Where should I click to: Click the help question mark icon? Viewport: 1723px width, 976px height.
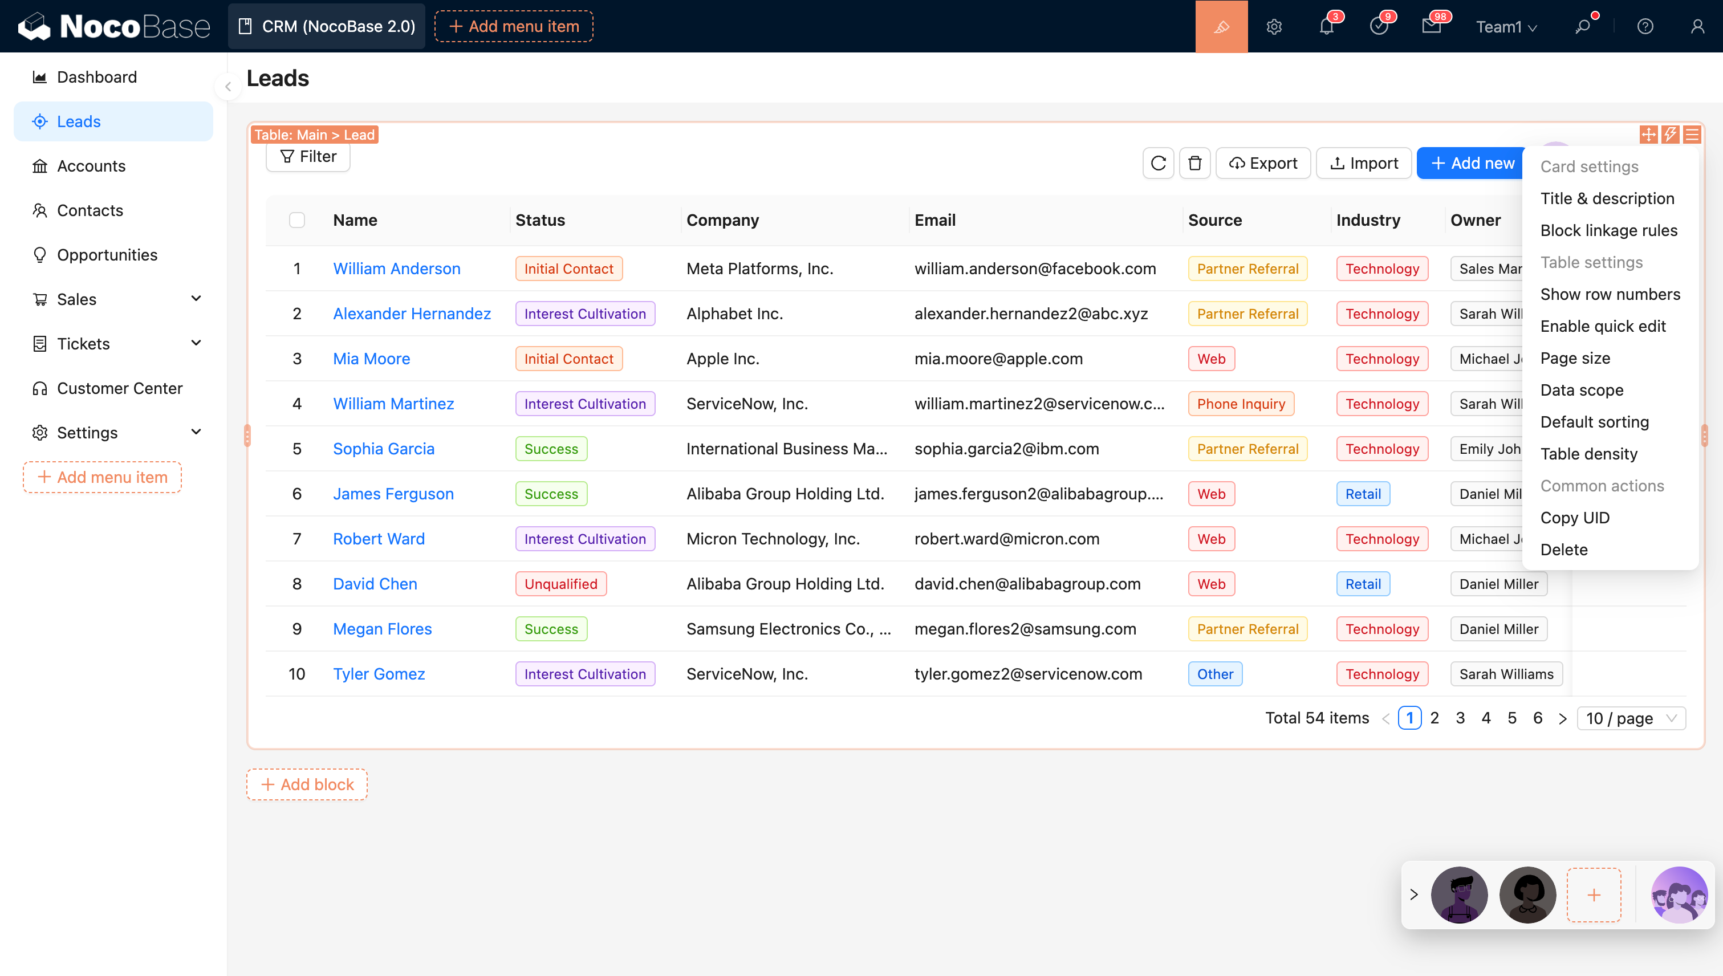(x=1644, y=27)
